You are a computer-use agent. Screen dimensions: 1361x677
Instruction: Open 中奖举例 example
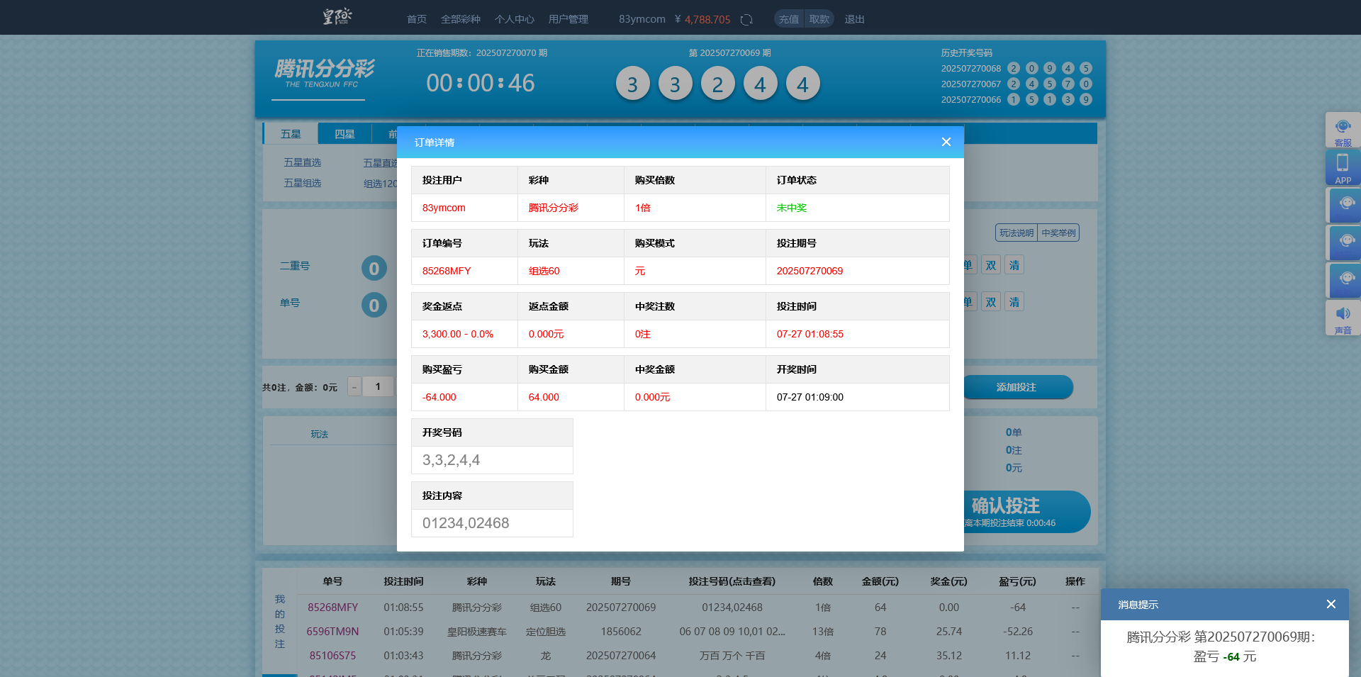[x=1058, y=233]
